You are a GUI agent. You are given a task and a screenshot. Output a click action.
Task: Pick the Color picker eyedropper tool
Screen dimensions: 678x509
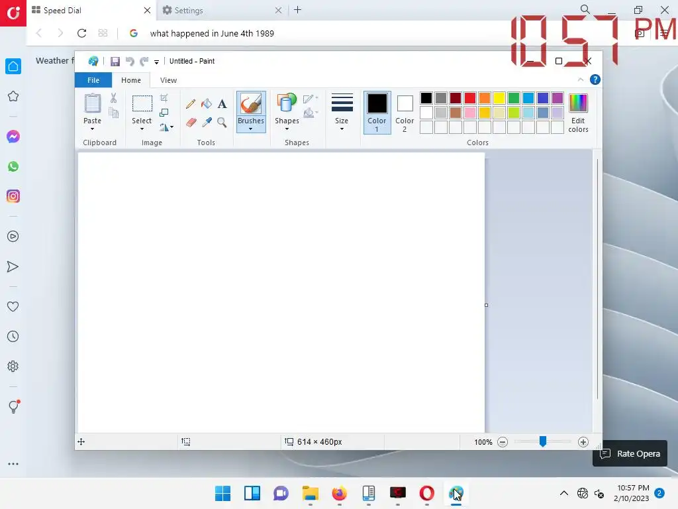click(x=207, y=123)
